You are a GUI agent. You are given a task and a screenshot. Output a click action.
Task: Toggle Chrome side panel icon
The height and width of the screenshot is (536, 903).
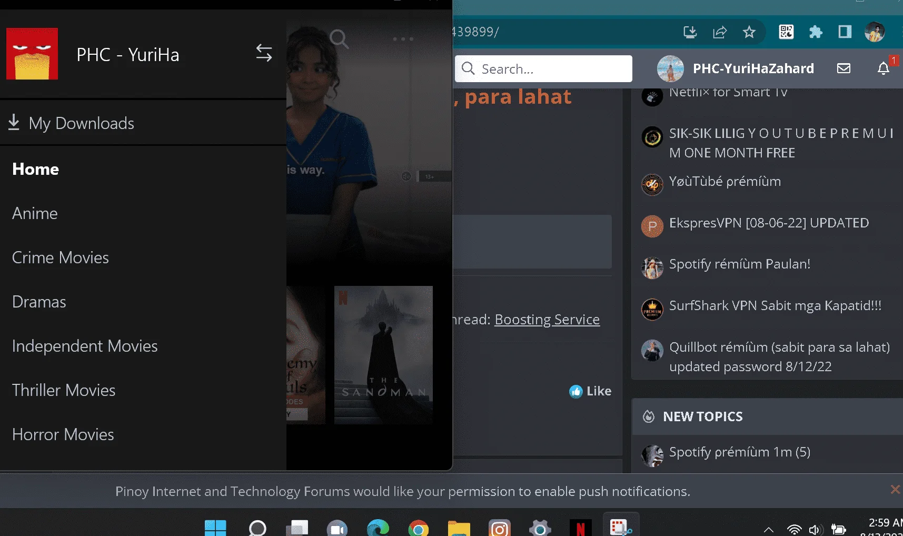click(x=845, y=32)
